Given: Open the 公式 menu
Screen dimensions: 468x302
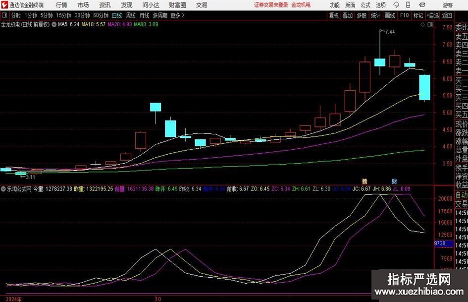Looking at the screenshot, I should [x=365, y=5].
